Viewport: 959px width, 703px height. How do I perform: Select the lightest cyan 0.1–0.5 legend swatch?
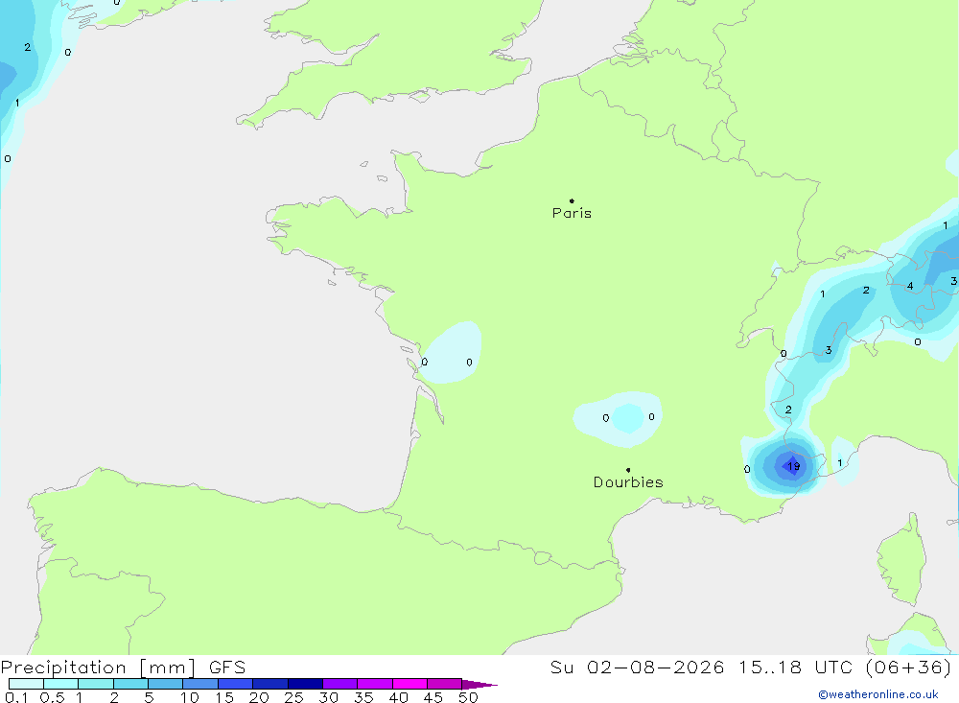[x=26, y=684]
